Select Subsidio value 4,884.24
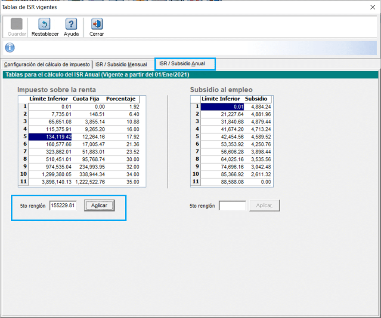This screenshot has height=318, width=381. click(x=257, y=107)
